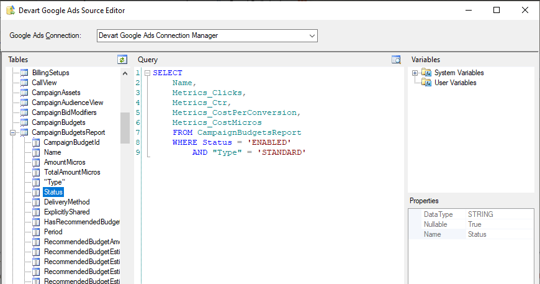The width and height of the screenshot is (540, 284).
Task: Click the User Variables folder icon
Action: point(426,83)
